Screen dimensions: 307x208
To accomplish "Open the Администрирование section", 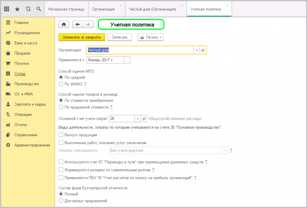I will (32, 145).
